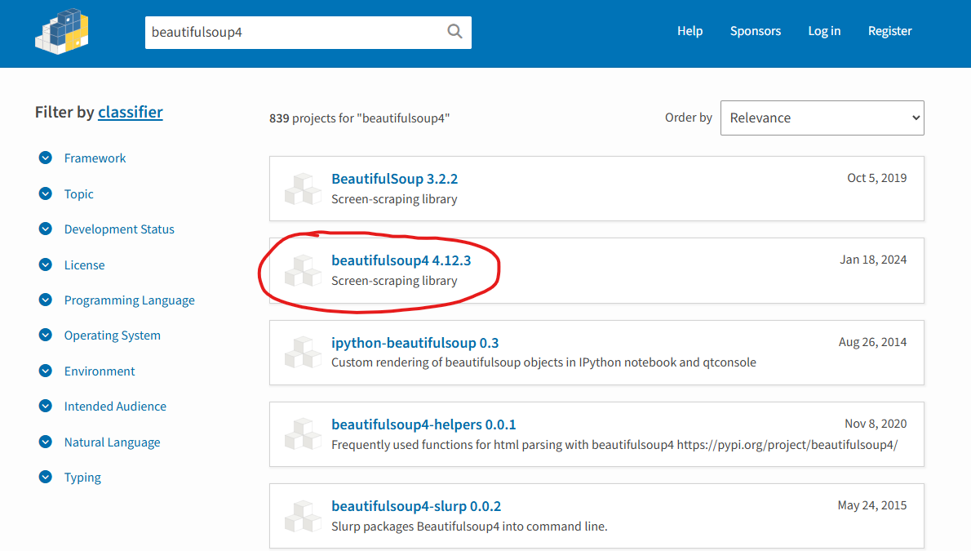Open the Sponsors page
The image size is (971, 551).
755,31
